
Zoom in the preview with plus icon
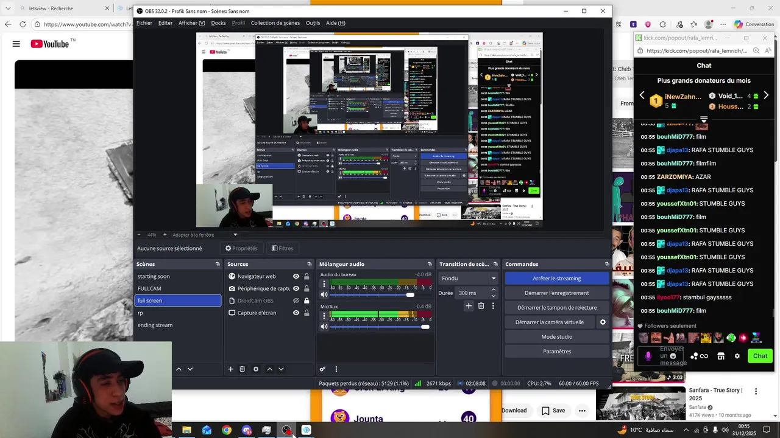(x=163, y=235)
